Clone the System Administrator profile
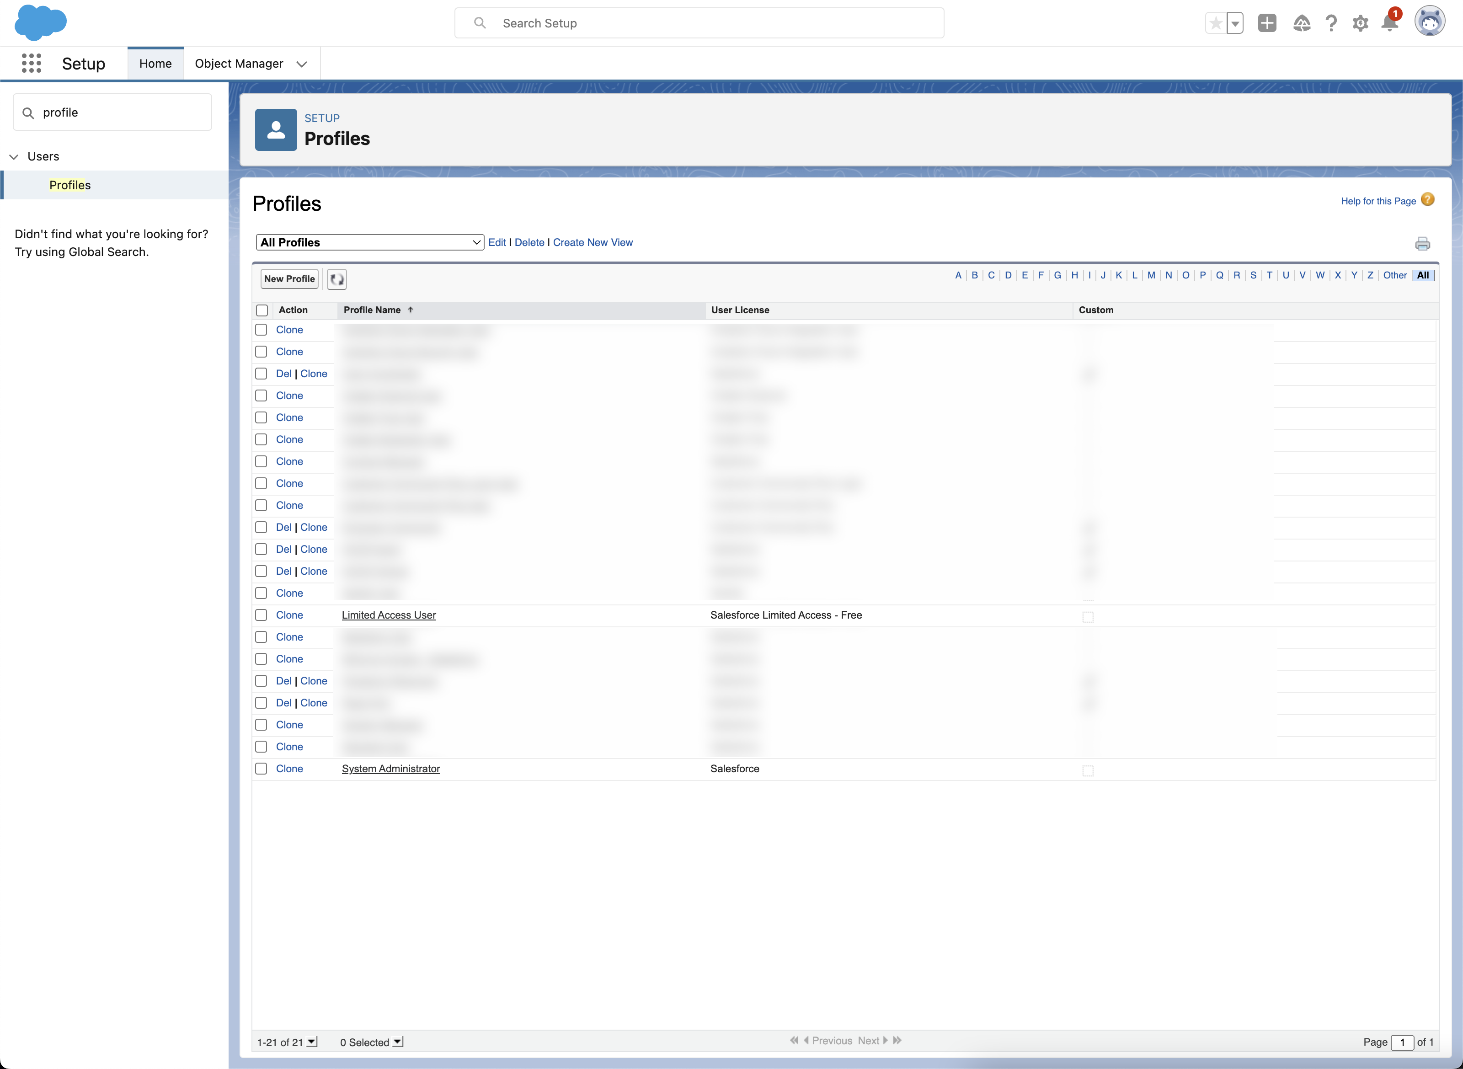The height and width of the screenshot is (1069, 1463). click(289, 769)
